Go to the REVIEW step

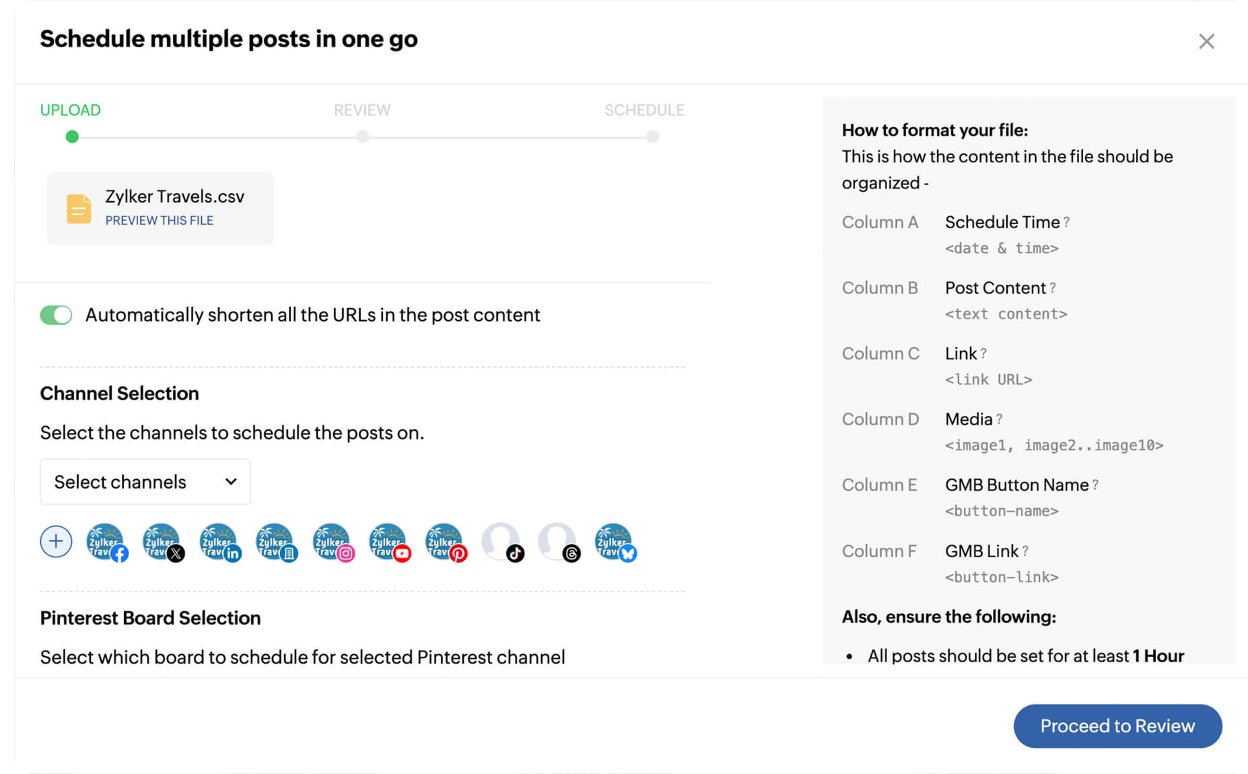[362, 110]
